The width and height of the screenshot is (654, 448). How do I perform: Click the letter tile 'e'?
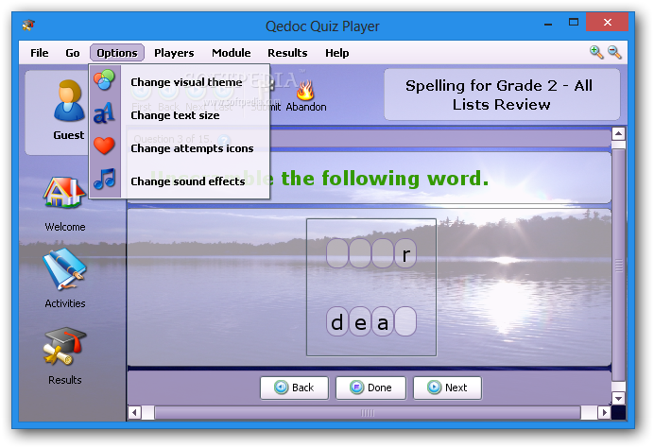click(x=360, y=321)
